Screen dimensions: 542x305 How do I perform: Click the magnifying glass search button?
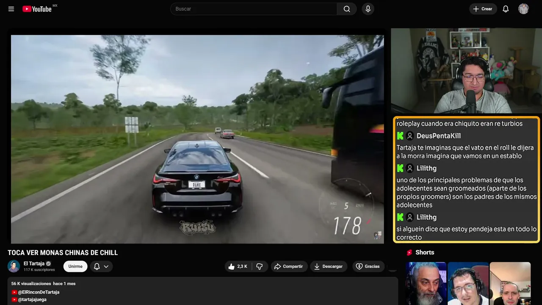point(347,9)
